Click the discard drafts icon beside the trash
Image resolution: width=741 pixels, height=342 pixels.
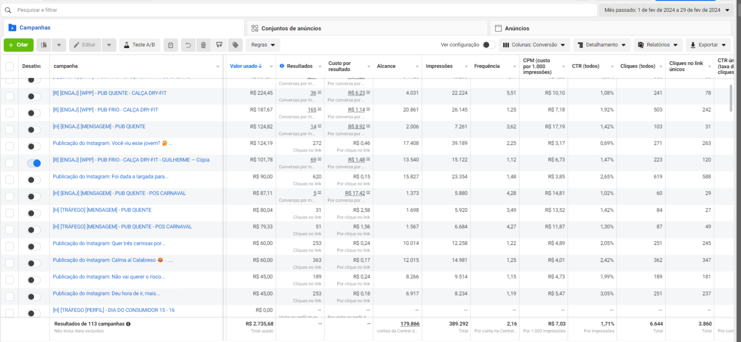coord(219,45)
